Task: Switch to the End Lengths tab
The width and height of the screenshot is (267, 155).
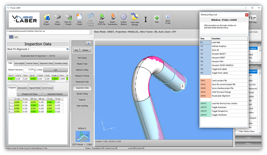Action: tap(19, 64)
